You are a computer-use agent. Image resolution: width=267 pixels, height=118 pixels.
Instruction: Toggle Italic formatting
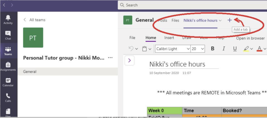(x=223, y=49)
